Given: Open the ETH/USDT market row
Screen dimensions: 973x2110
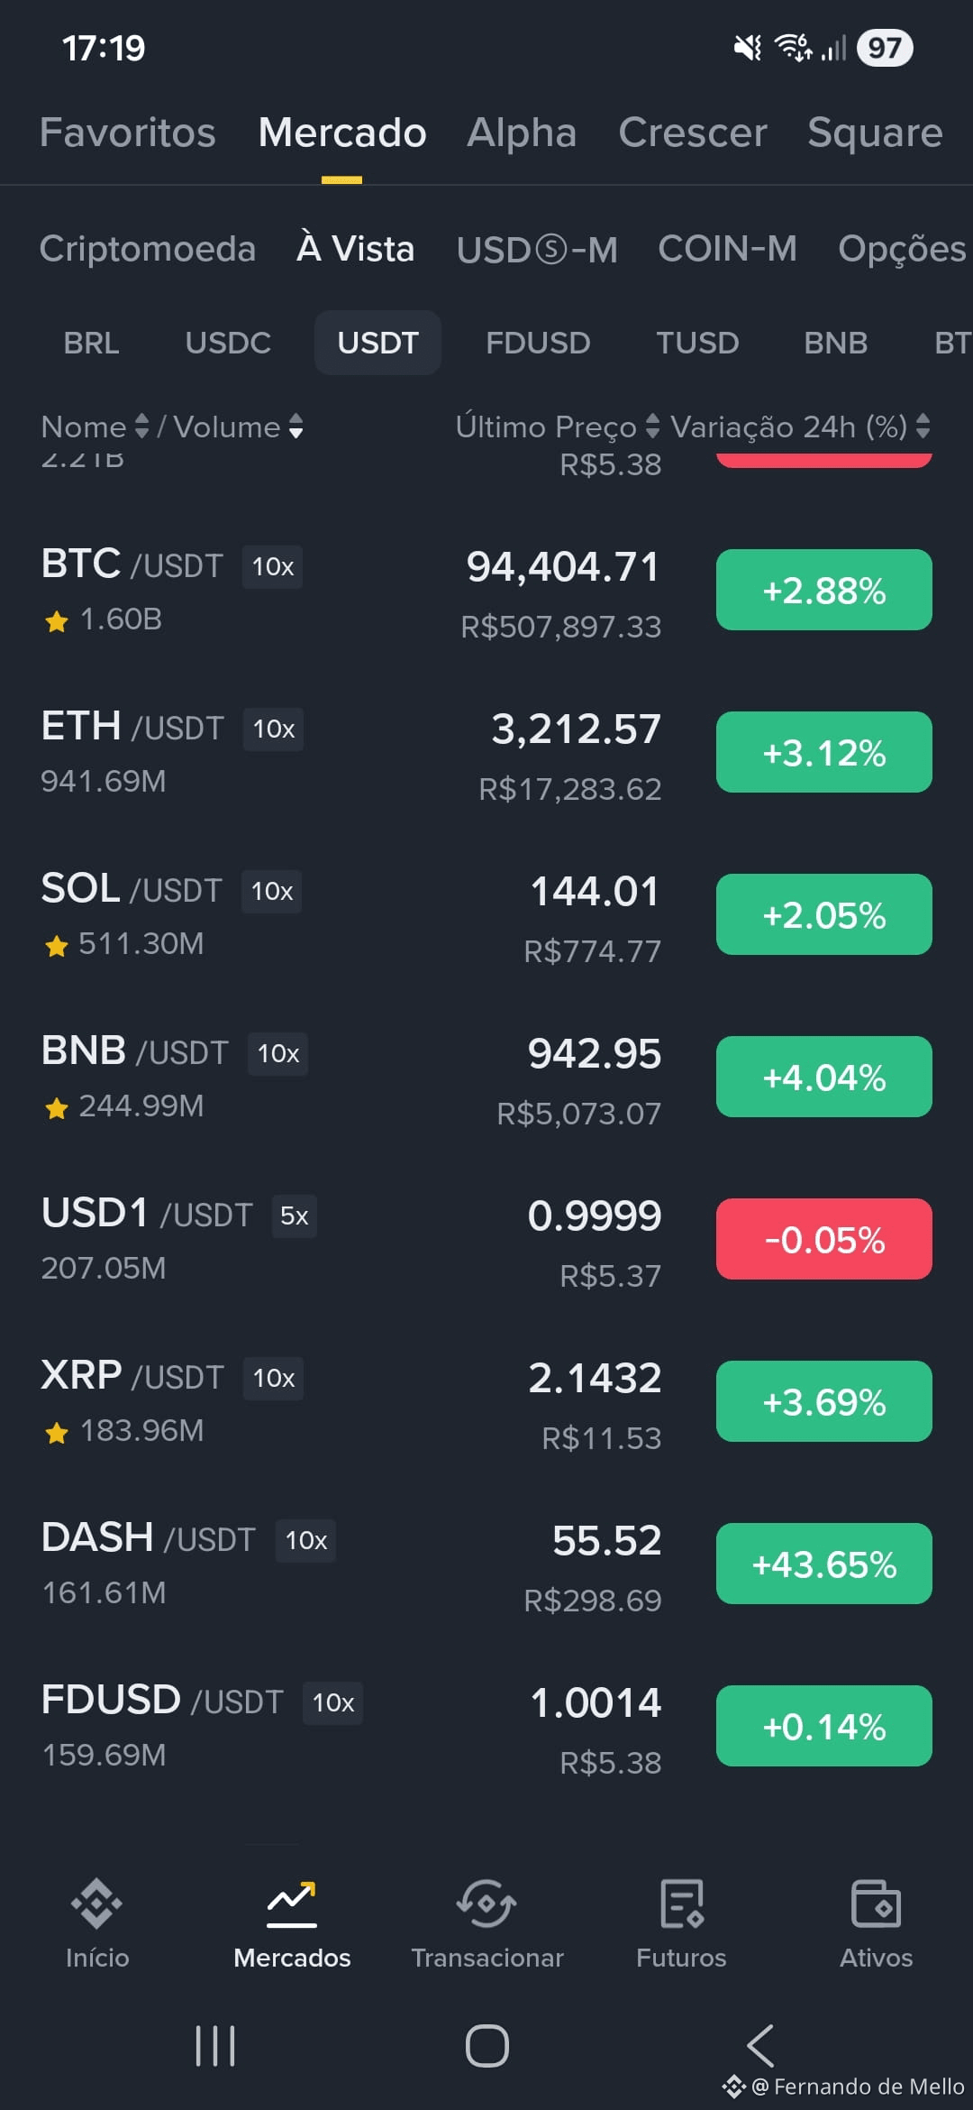Looking at the screenshot, I should 486,753.
